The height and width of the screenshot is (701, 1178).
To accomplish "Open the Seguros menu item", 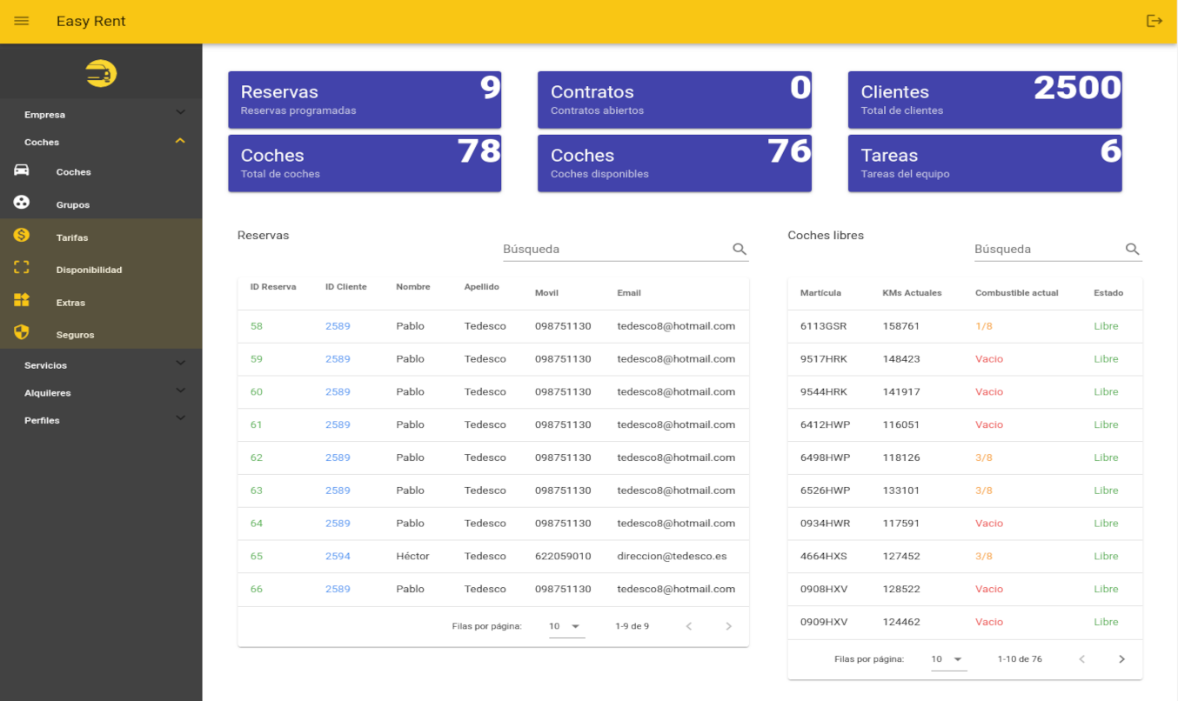I will [101, 334].
